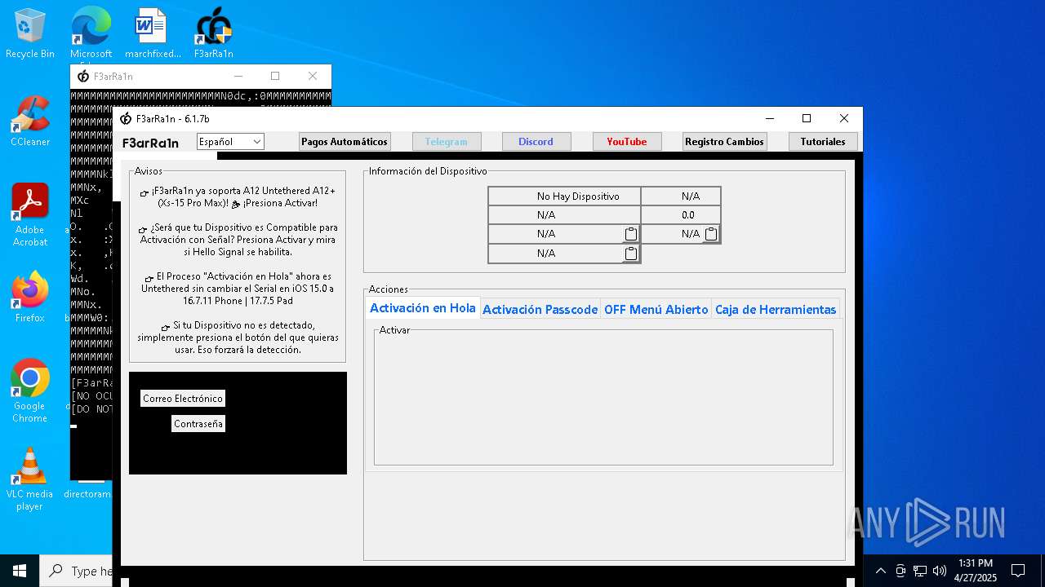Open the OFF Menú Abierto tab
Screen dimensions: 1045x587
[x=656, y=309]
